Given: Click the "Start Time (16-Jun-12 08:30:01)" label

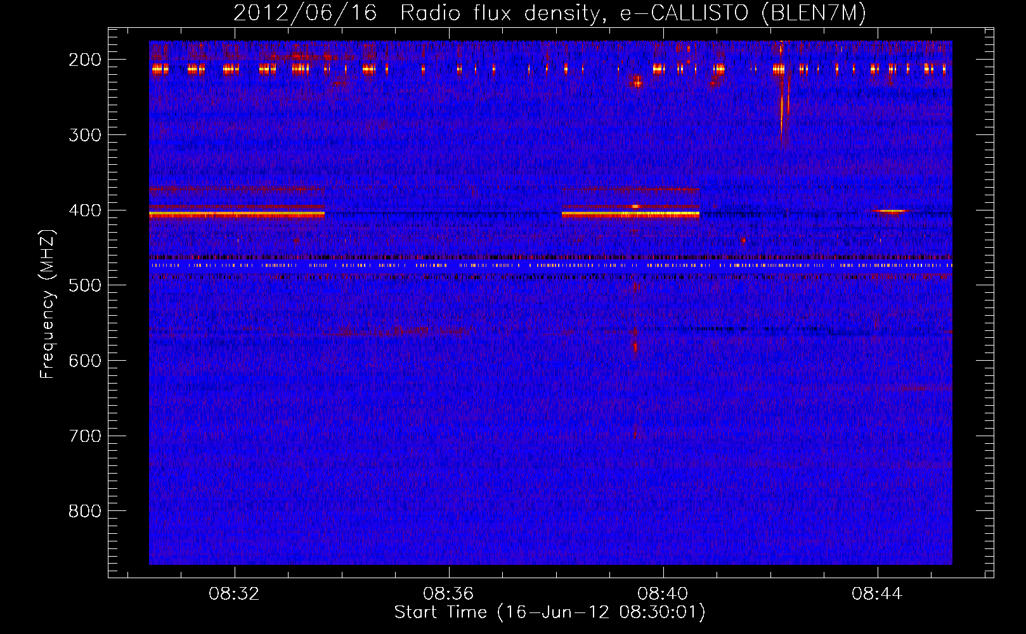Looking at the screenshot, I should point(550,612).
